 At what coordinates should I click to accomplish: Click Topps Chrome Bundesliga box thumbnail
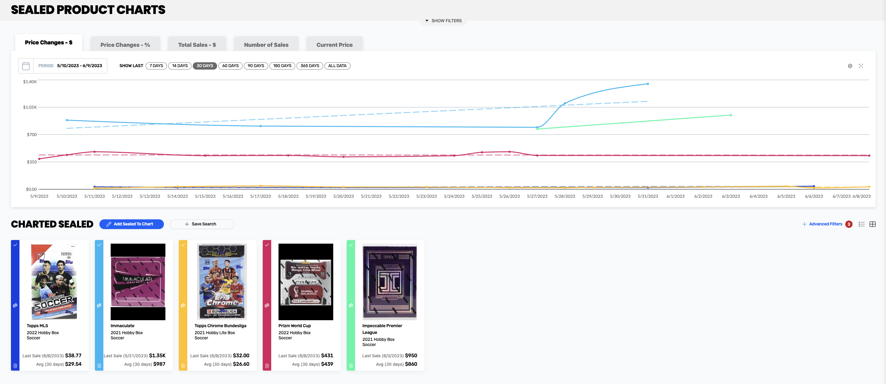(222, 282)
